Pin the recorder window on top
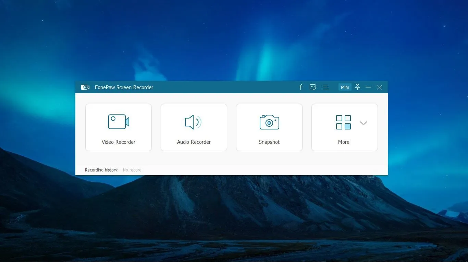468x262 pixels. pyautogui.click(x=357, y=87)
